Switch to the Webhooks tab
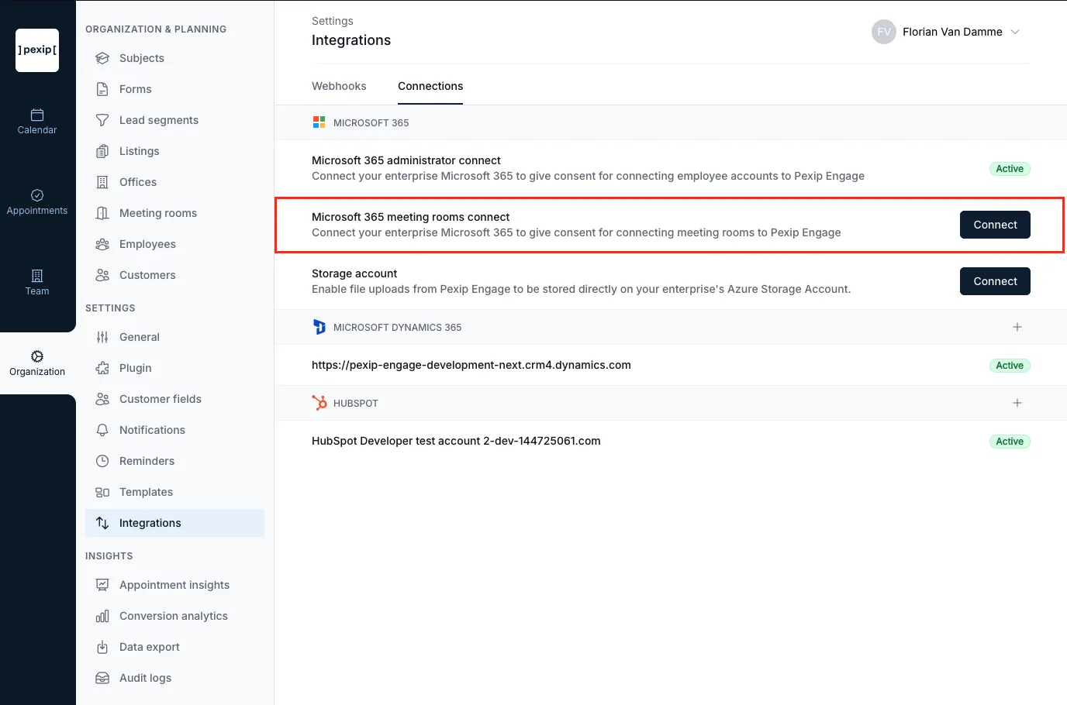1067x705 pixels. click(x=339, y=86)
